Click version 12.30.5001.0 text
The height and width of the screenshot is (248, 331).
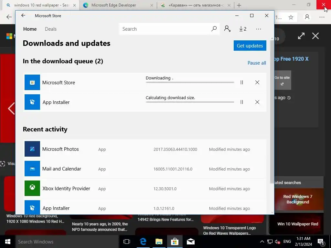[165, 189]
